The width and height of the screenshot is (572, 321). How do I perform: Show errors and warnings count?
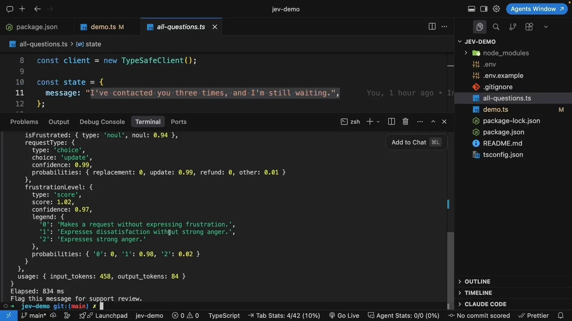point(186,316)
